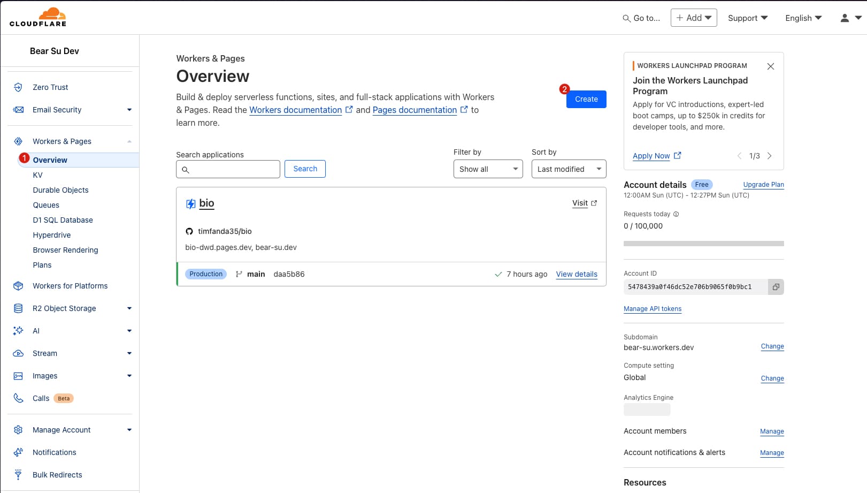
Task: Click the external link icon next to Visit
Action: click(x=594, y=203)
